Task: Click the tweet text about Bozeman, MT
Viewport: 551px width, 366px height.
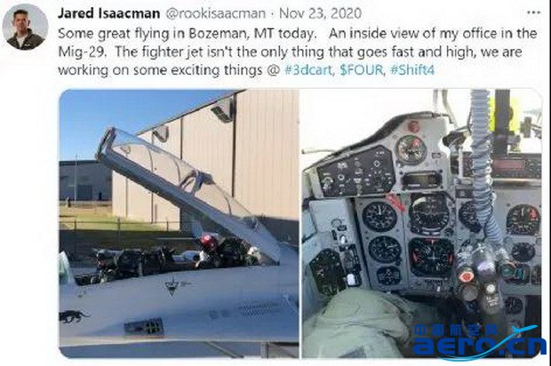Action: point(298,52)
